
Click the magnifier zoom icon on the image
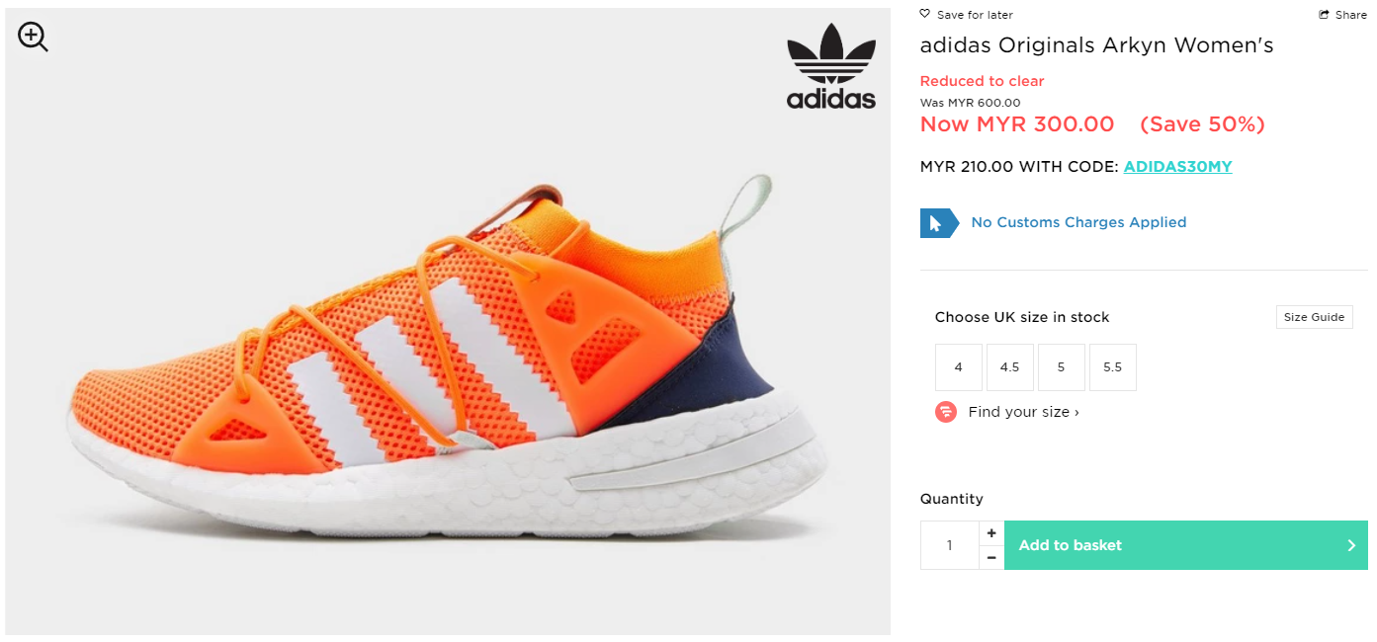33,38
